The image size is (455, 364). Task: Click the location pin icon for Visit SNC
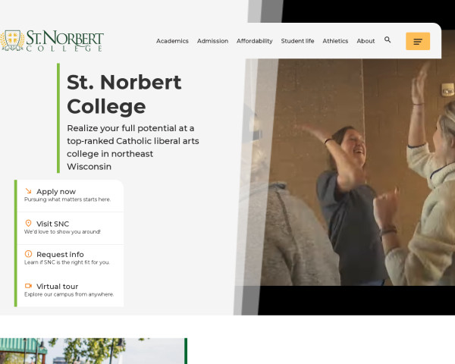click(x=28, y=223)
